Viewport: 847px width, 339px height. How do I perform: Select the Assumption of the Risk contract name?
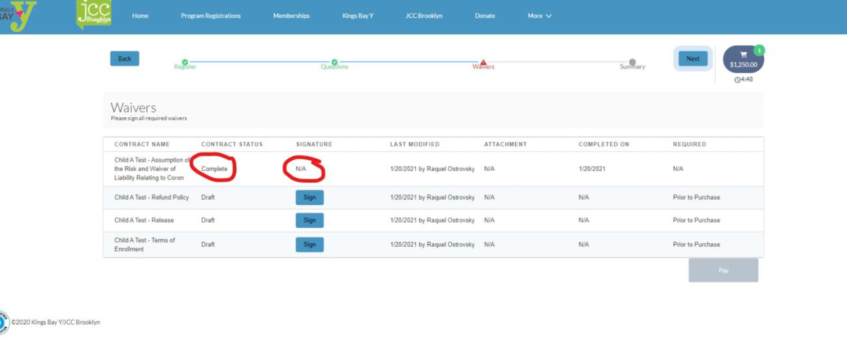click(x=152, y=169)
